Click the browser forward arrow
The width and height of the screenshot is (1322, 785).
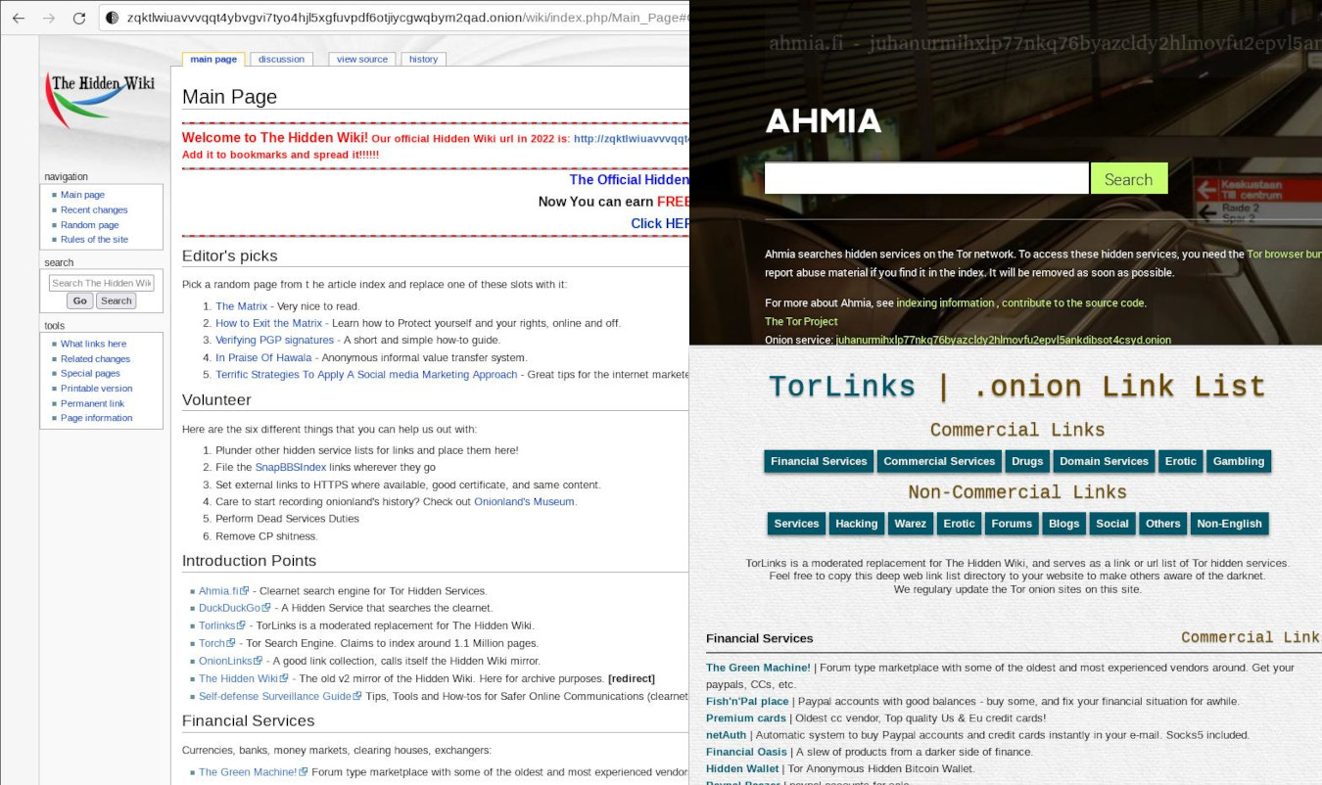(x=47, y=19)
